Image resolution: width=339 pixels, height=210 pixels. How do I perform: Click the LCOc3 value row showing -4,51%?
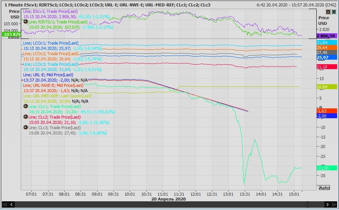point(62,70)
